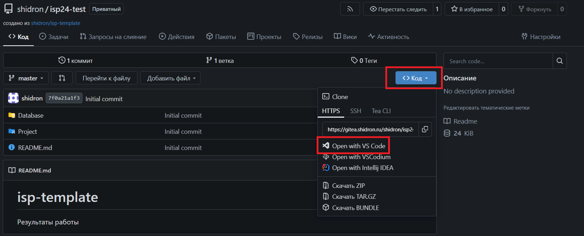Open the Добавить файл dropdown
This screenshot has width=584, height=236.
click(x=170, y=78)
